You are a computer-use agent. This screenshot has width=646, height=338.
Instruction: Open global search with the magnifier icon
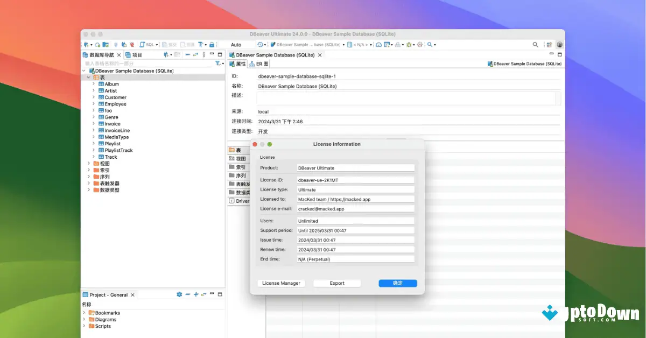point(535,45)
